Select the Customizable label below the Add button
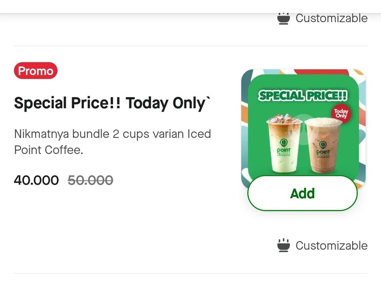The height and width of the screenshot is (284, 381). point(331,246)
